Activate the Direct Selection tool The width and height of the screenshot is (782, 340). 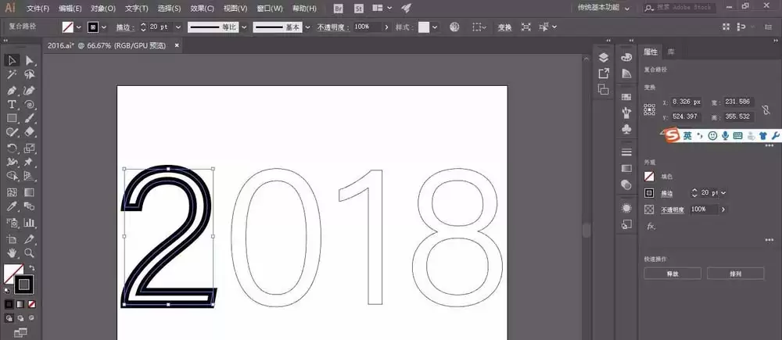30,60
